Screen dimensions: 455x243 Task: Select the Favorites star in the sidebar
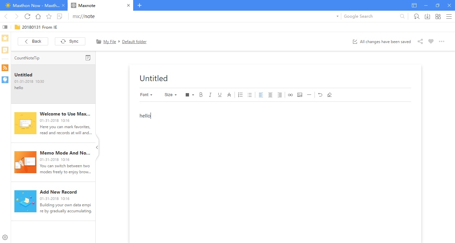5,38
